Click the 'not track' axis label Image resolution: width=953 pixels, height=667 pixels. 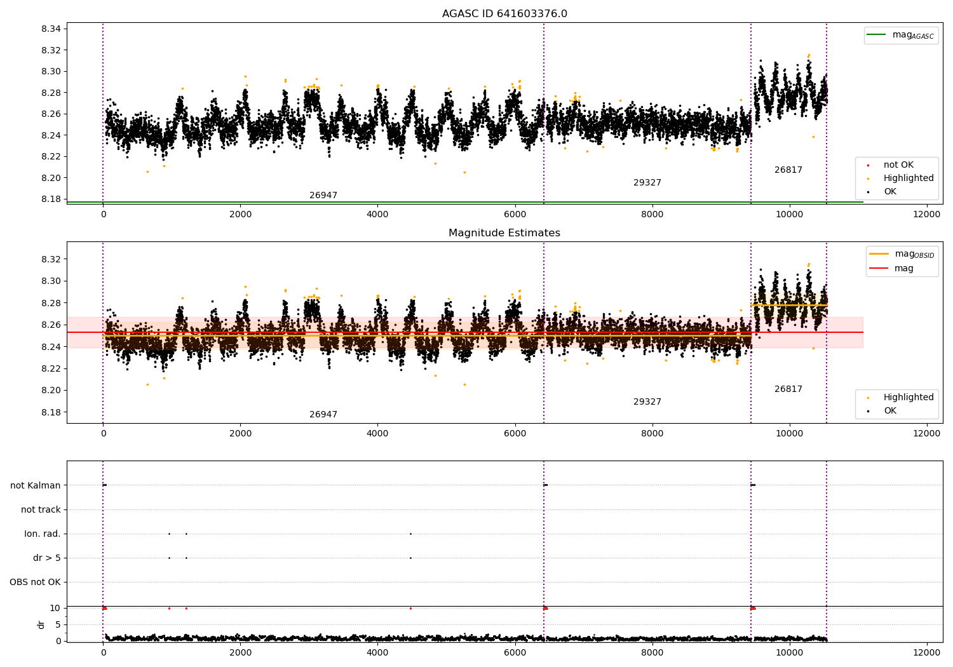(x=41, y=509)
